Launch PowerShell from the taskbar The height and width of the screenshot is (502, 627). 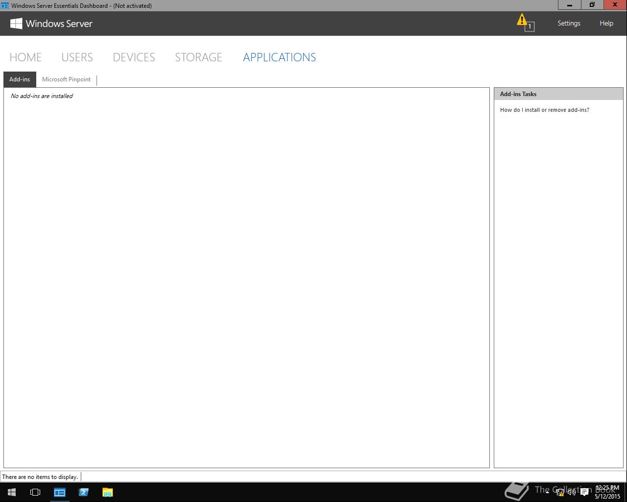point(83,492)
